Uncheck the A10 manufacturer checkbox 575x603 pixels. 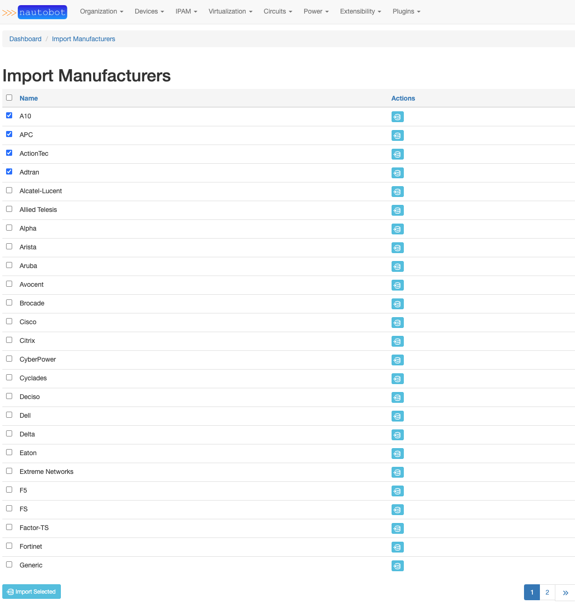coord(9,115)
